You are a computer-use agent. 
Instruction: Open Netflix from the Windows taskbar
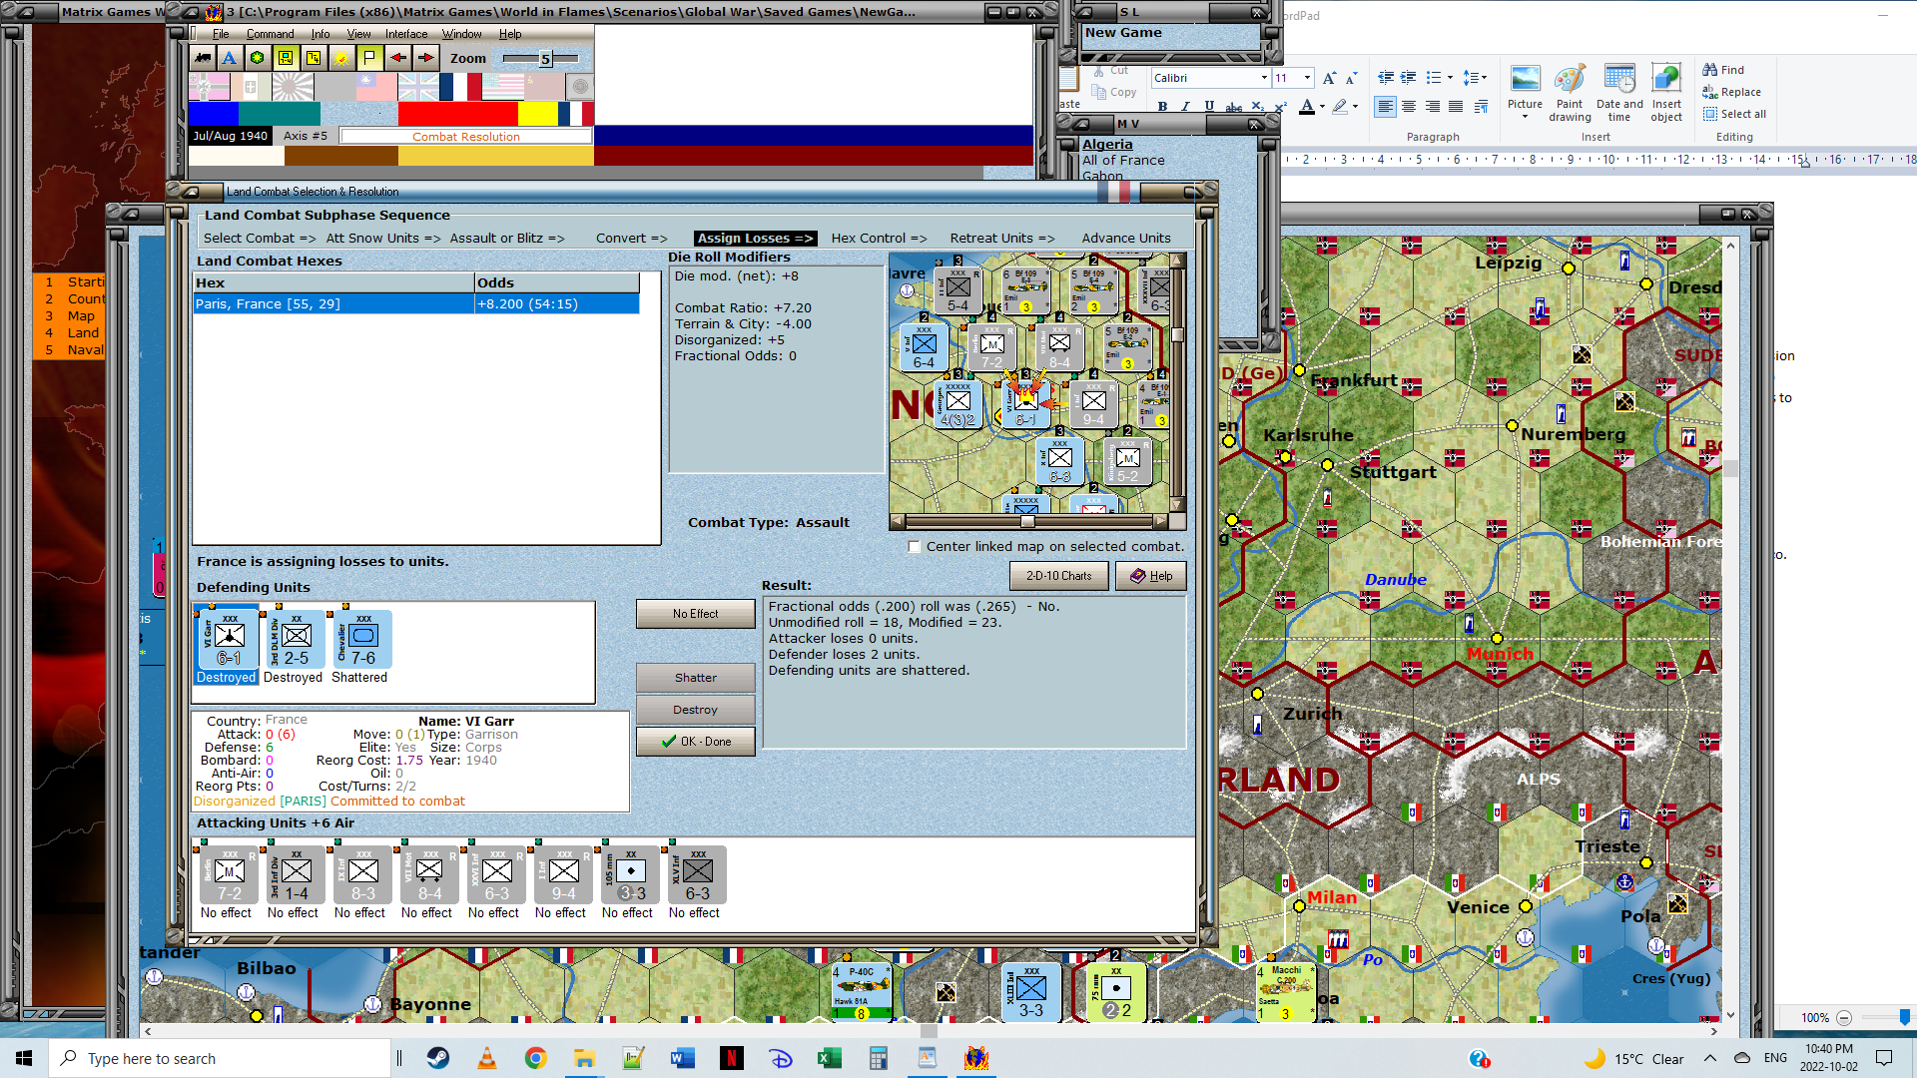click(x=731, y=1058)
